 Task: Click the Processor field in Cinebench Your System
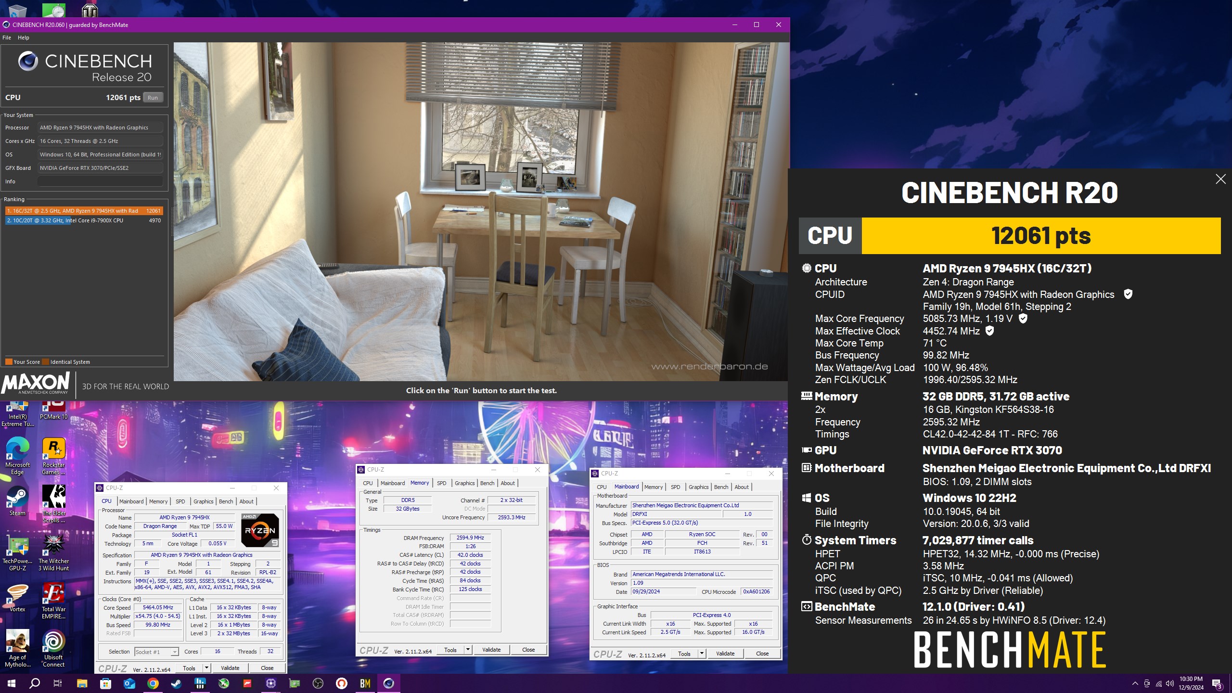[x=100, y=128]
